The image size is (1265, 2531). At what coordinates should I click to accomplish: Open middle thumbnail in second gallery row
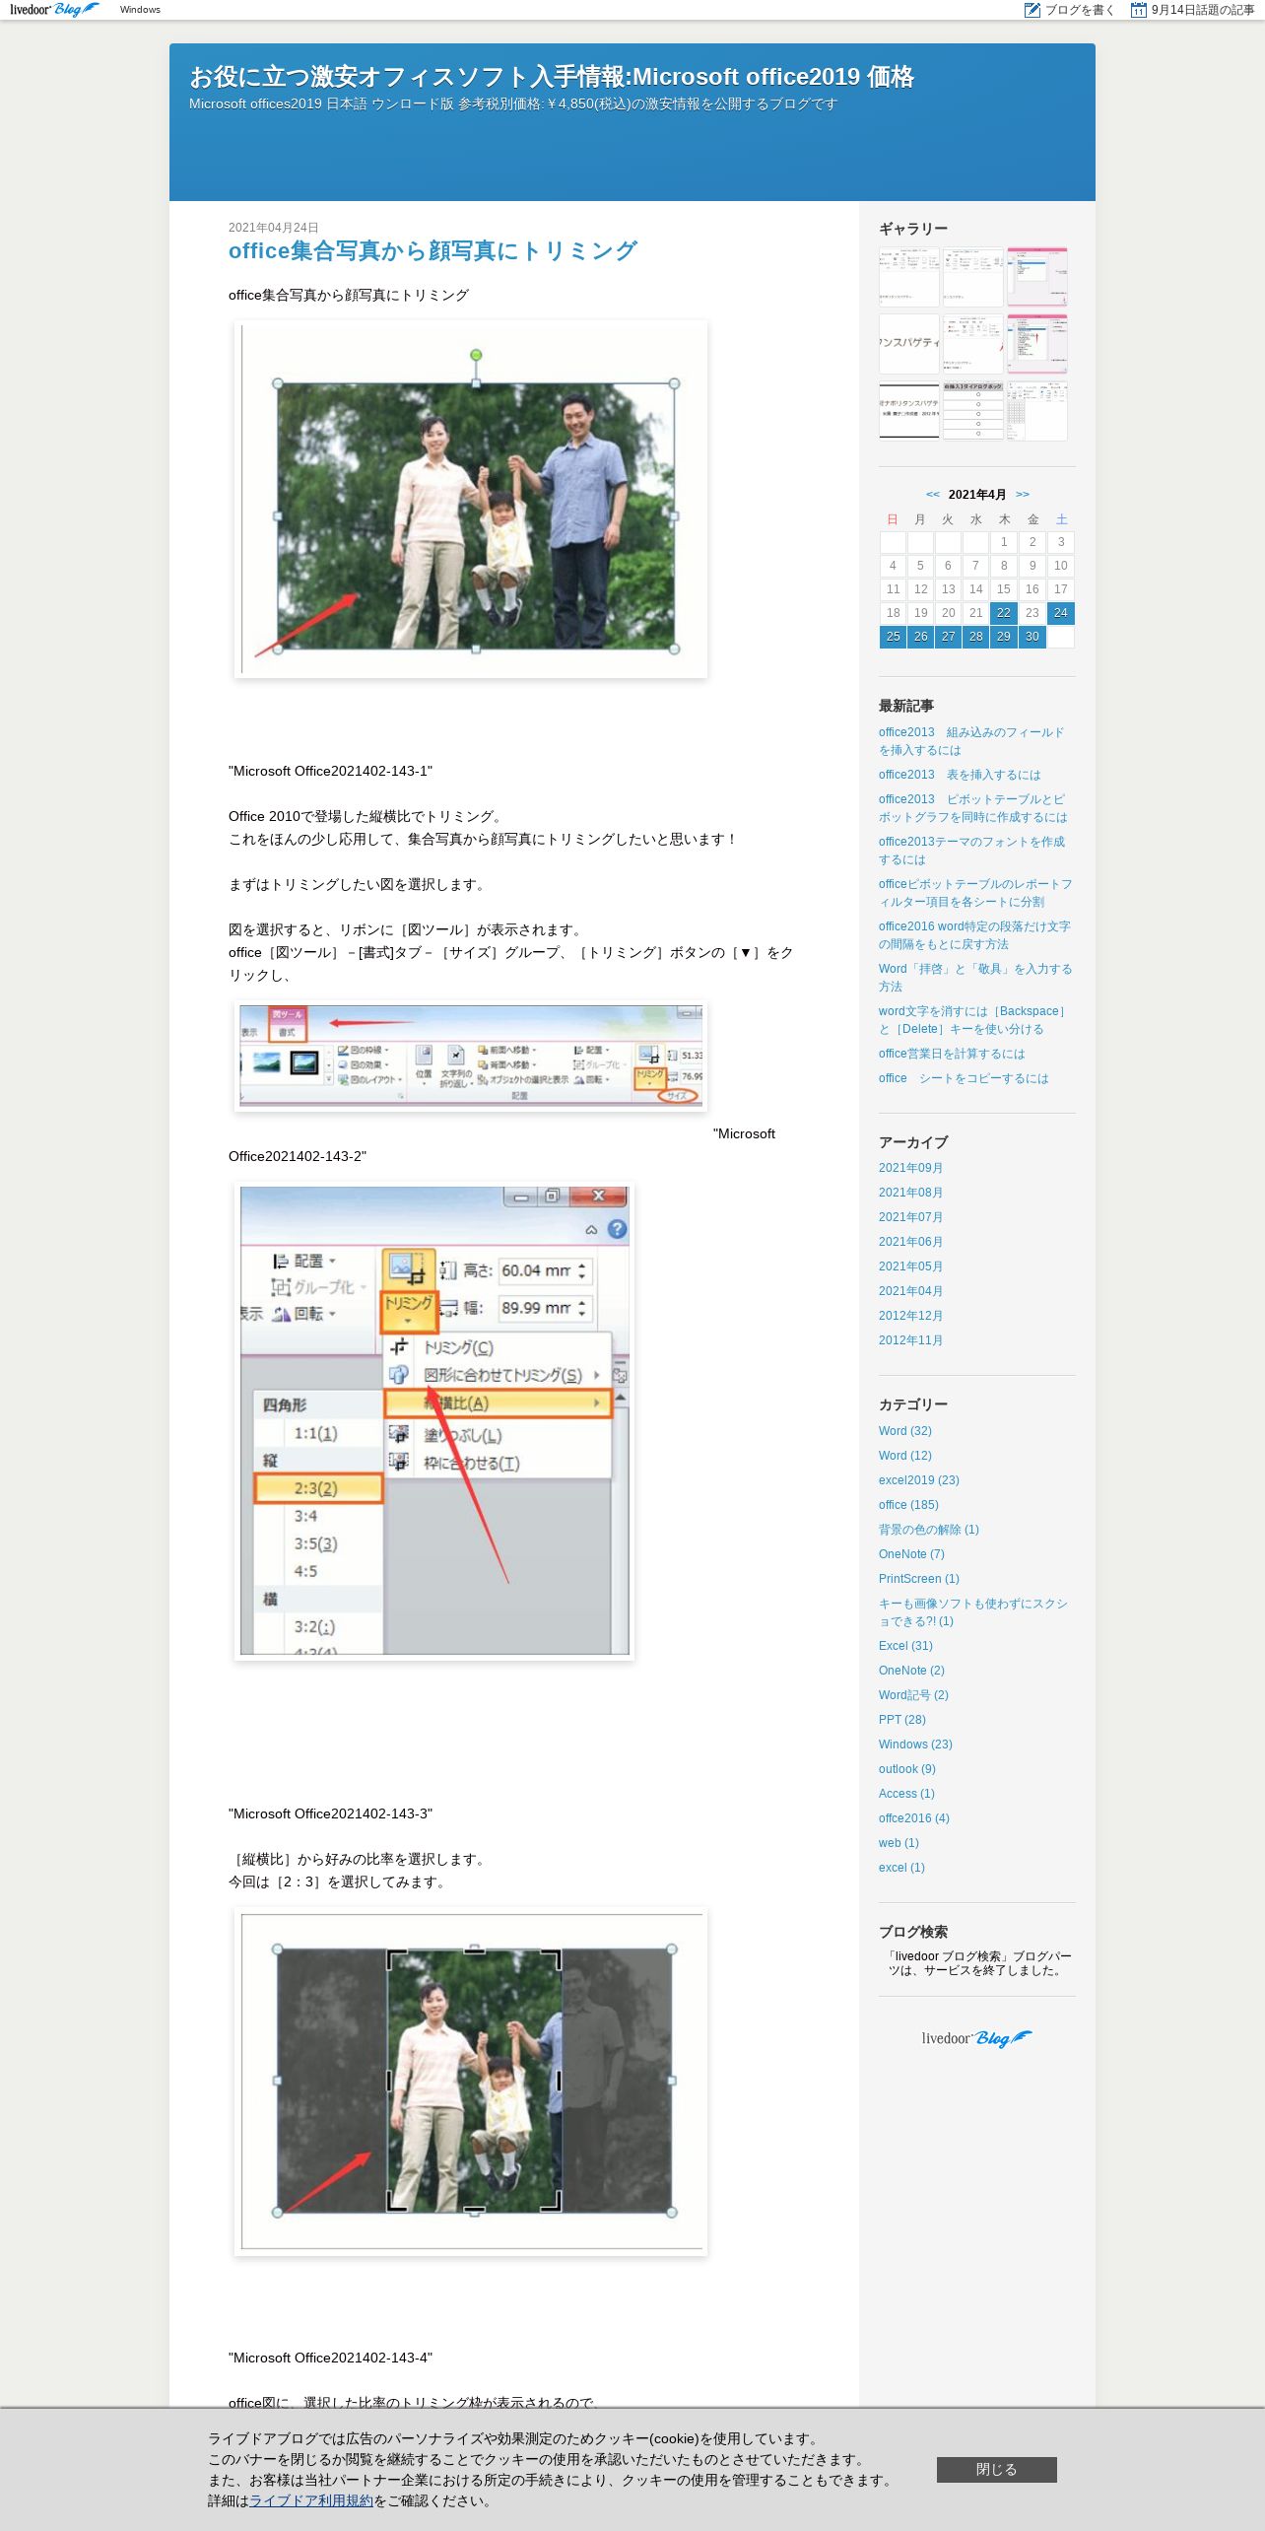[972, 343]
